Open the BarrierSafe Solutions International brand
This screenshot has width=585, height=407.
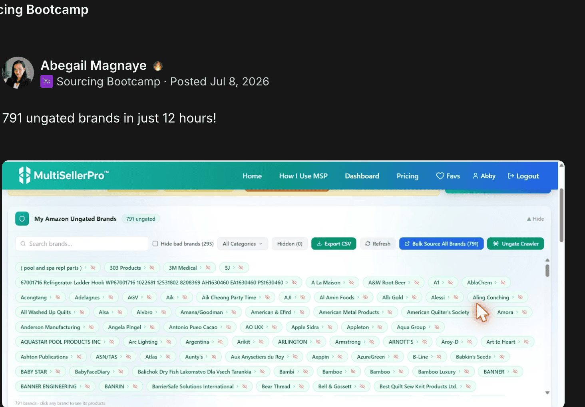193,386
